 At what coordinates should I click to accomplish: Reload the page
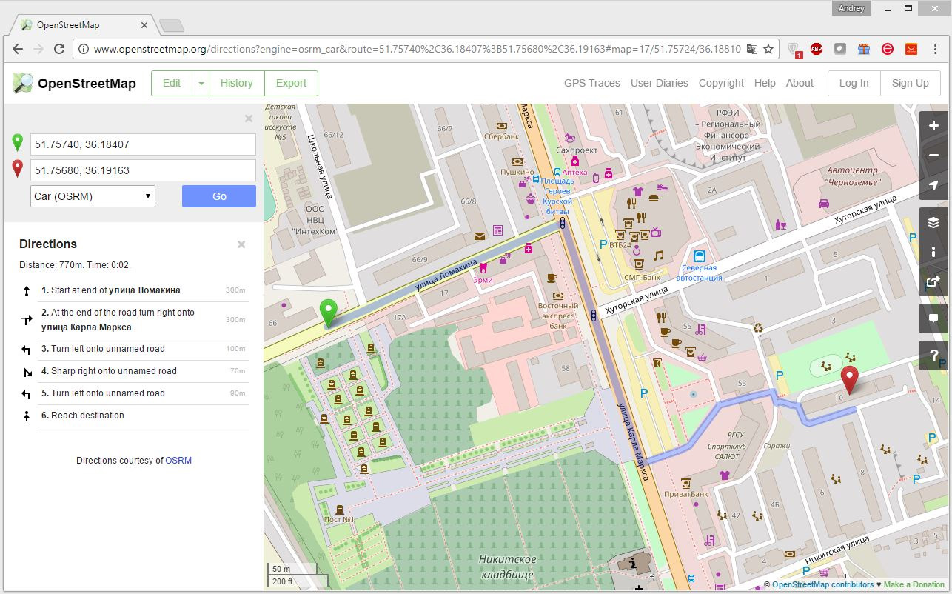coord(59,49)
